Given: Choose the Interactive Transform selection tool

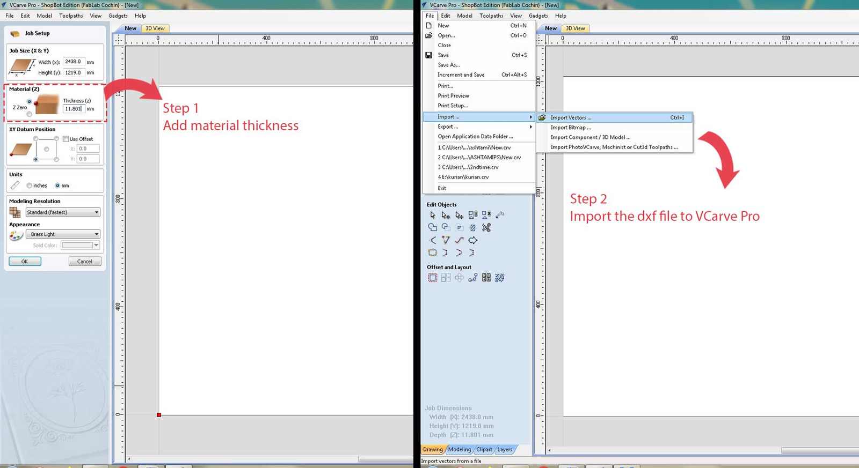Looking at the screenshot, I should coord(459,215).
